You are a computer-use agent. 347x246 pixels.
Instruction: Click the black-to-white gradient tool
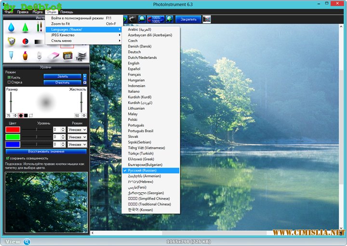39,42
